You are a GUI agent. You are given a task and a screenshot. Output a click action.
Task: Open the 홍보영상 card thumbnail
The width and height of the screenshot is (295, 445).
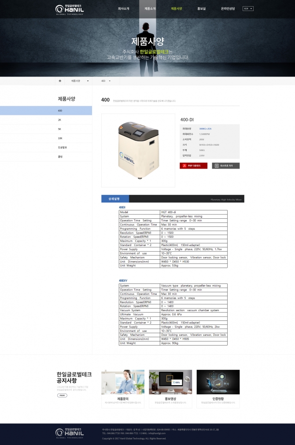coord(170,382)
